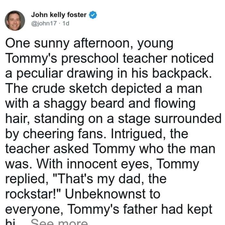Click the words 'preschool teacher' in post
Viewport: 225px width, 225px height.
(x=114, y=59)
